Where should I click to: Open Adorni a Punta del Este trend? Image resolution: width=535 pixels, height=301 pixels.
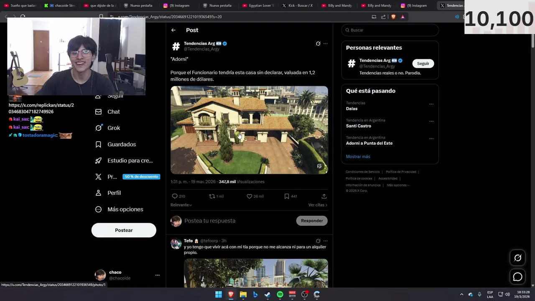coord(369,143)
